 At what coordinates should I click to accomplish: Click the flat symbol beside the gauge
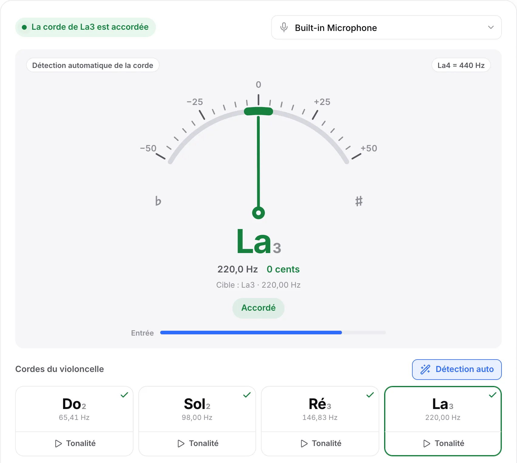tap(158, 201)
